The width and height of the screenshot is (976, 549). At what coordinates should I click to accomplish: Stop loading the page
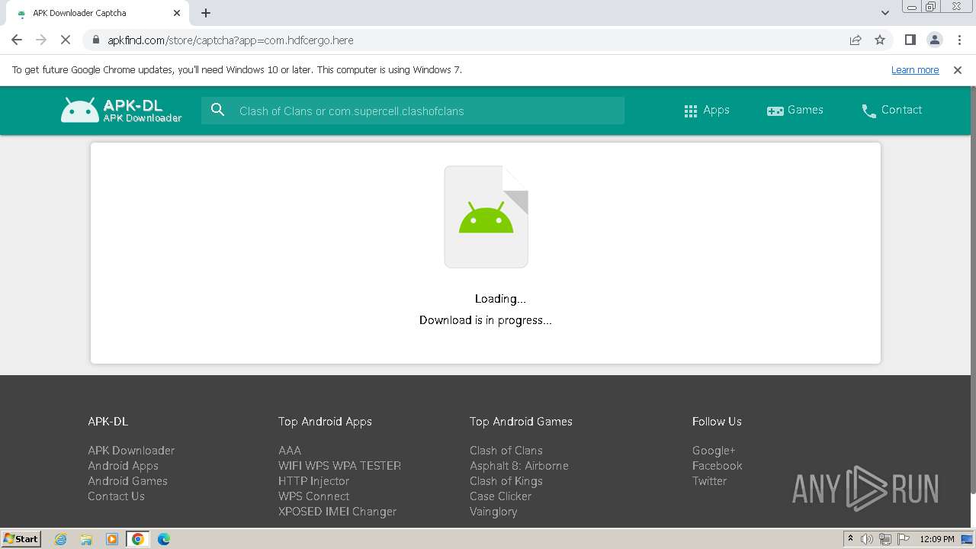pyautogui.click(x=66, y=40)
